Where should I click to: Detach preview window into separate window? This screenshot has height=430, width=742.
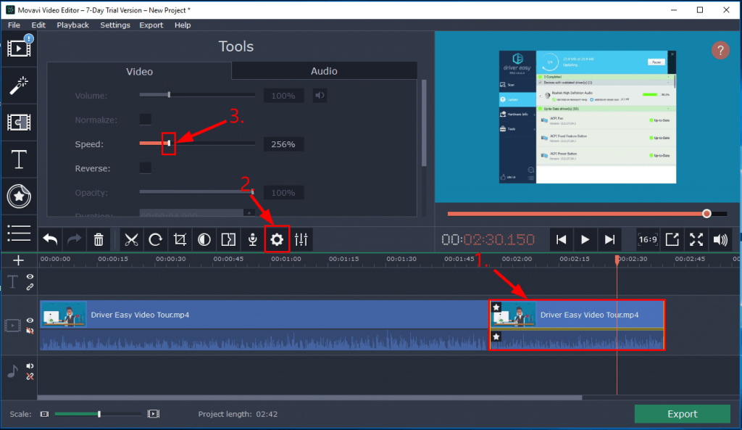click(672, 239)
